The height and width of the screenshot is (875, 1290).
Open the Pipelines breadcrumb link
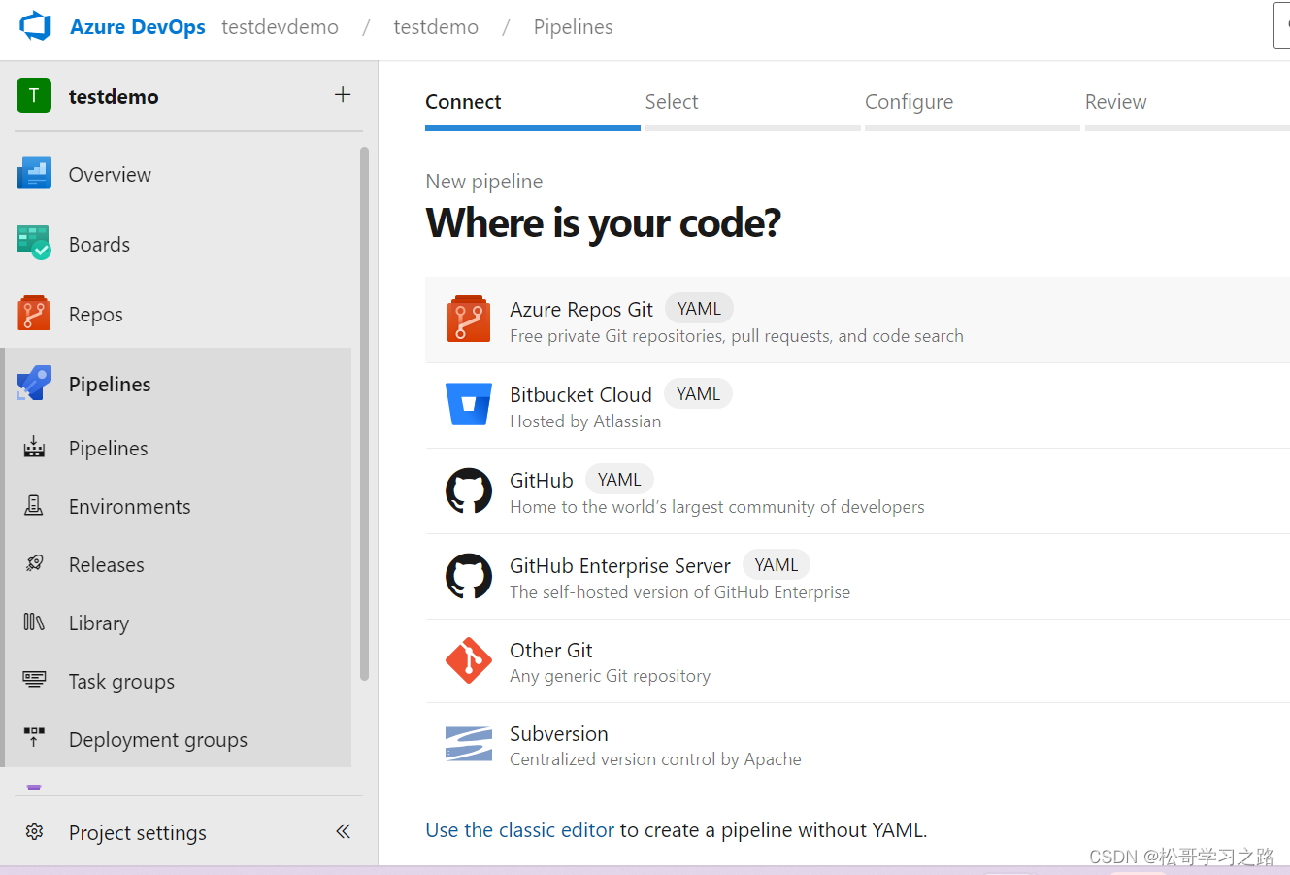click(573, 26)
